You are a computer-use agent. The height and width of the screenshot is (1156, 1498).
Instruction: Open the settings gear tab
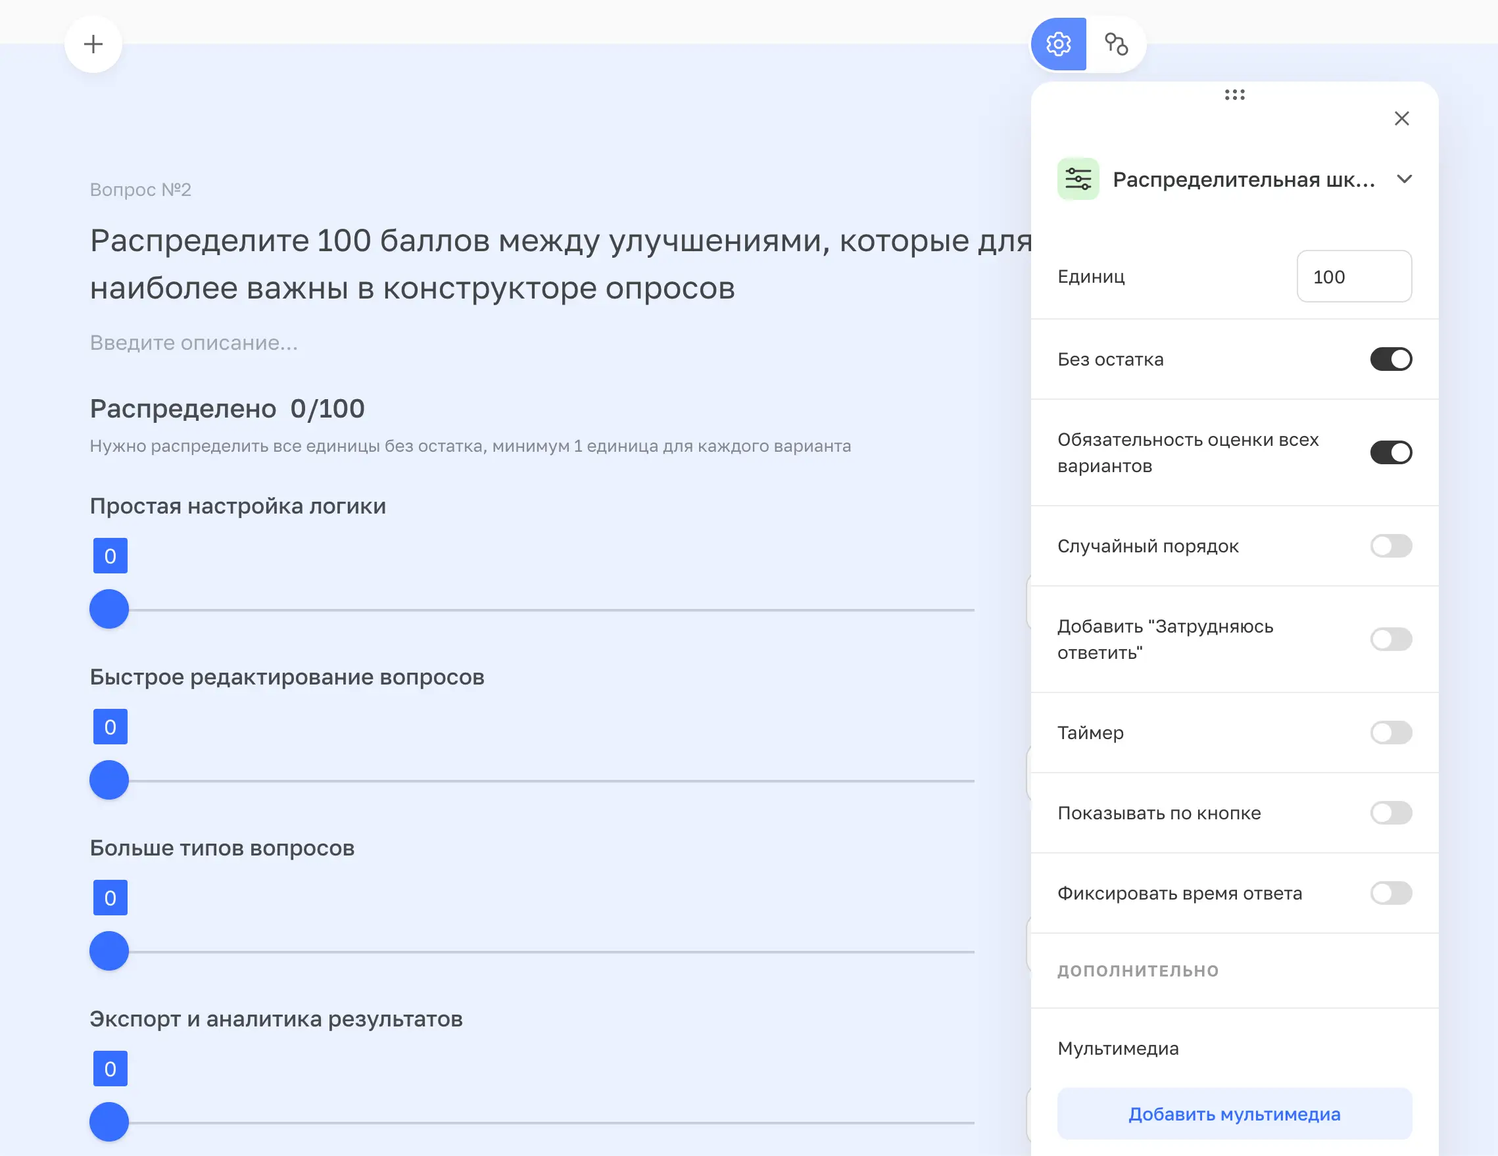tap(1058, 45)
